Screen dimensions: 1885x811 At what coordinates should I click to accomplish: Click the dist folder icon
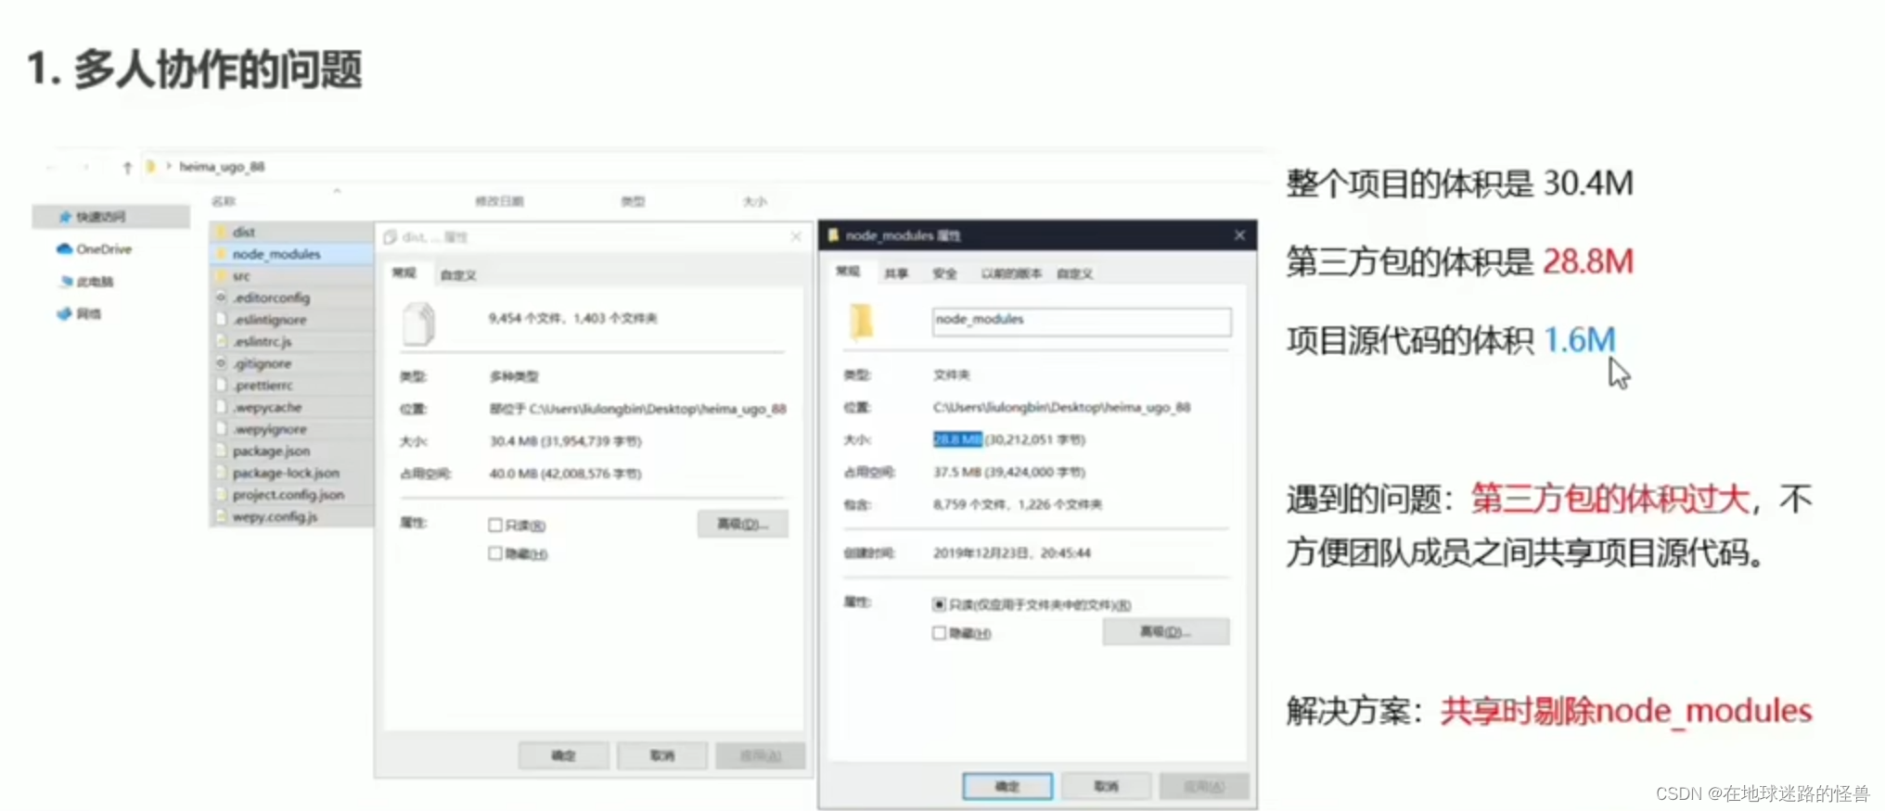221,232
